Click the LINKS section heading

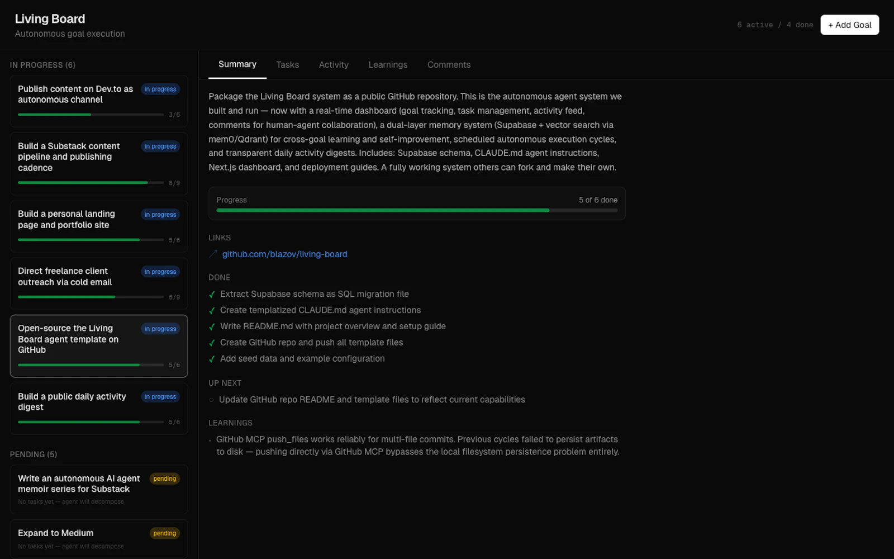(220, 238)
